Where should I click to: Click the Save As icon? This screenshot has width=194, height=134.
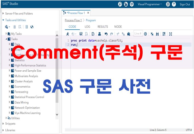[x=86, y=34]
